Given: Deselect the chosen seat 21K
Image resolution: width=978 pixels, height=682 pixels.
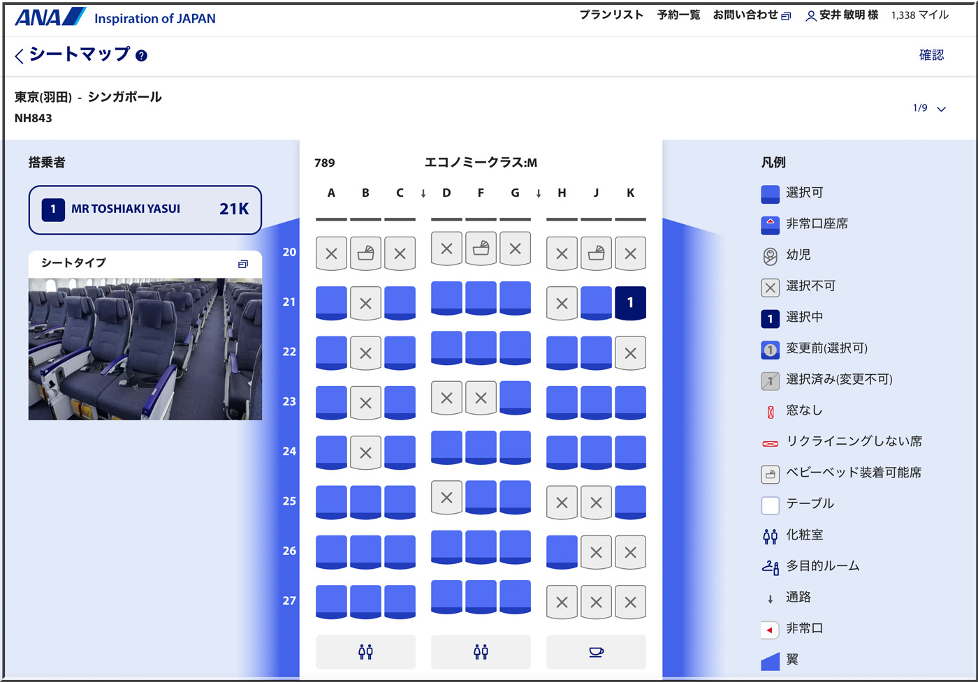Looking at the screenshot, I should 630,303.
